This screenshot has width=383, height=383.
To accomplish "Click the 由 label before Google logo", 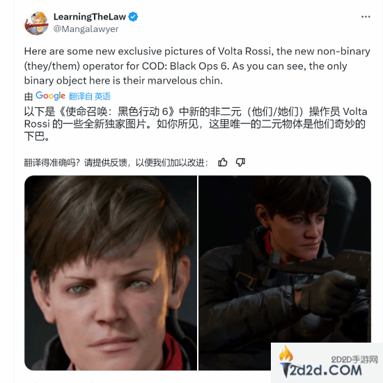I will click(x=29, y=97).
